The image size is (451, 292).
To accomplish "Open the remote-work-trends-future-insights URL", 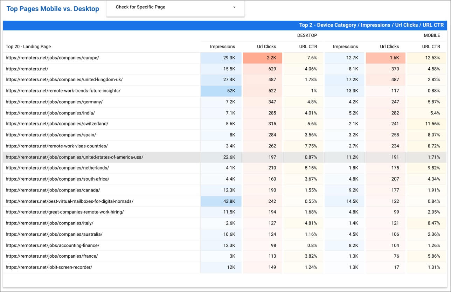I will click(x=63, y=91).
